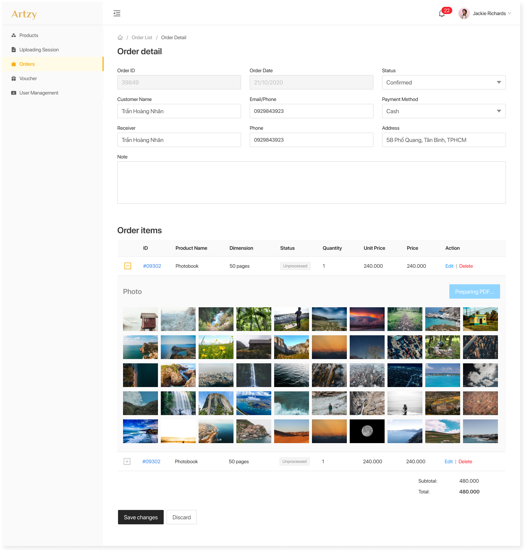
Task: Collapse sidebar with the hamburger menu icon
Action: 117,13
